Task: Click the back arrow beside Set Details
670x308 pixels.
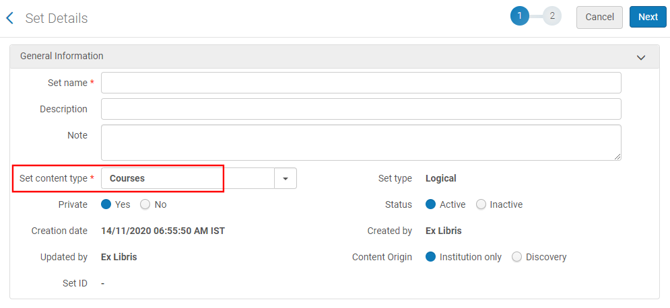Action: (x=9, y=18)
